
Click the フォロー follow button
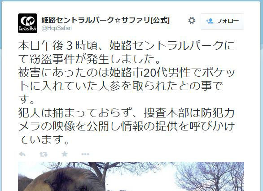[x=222, y=22]
